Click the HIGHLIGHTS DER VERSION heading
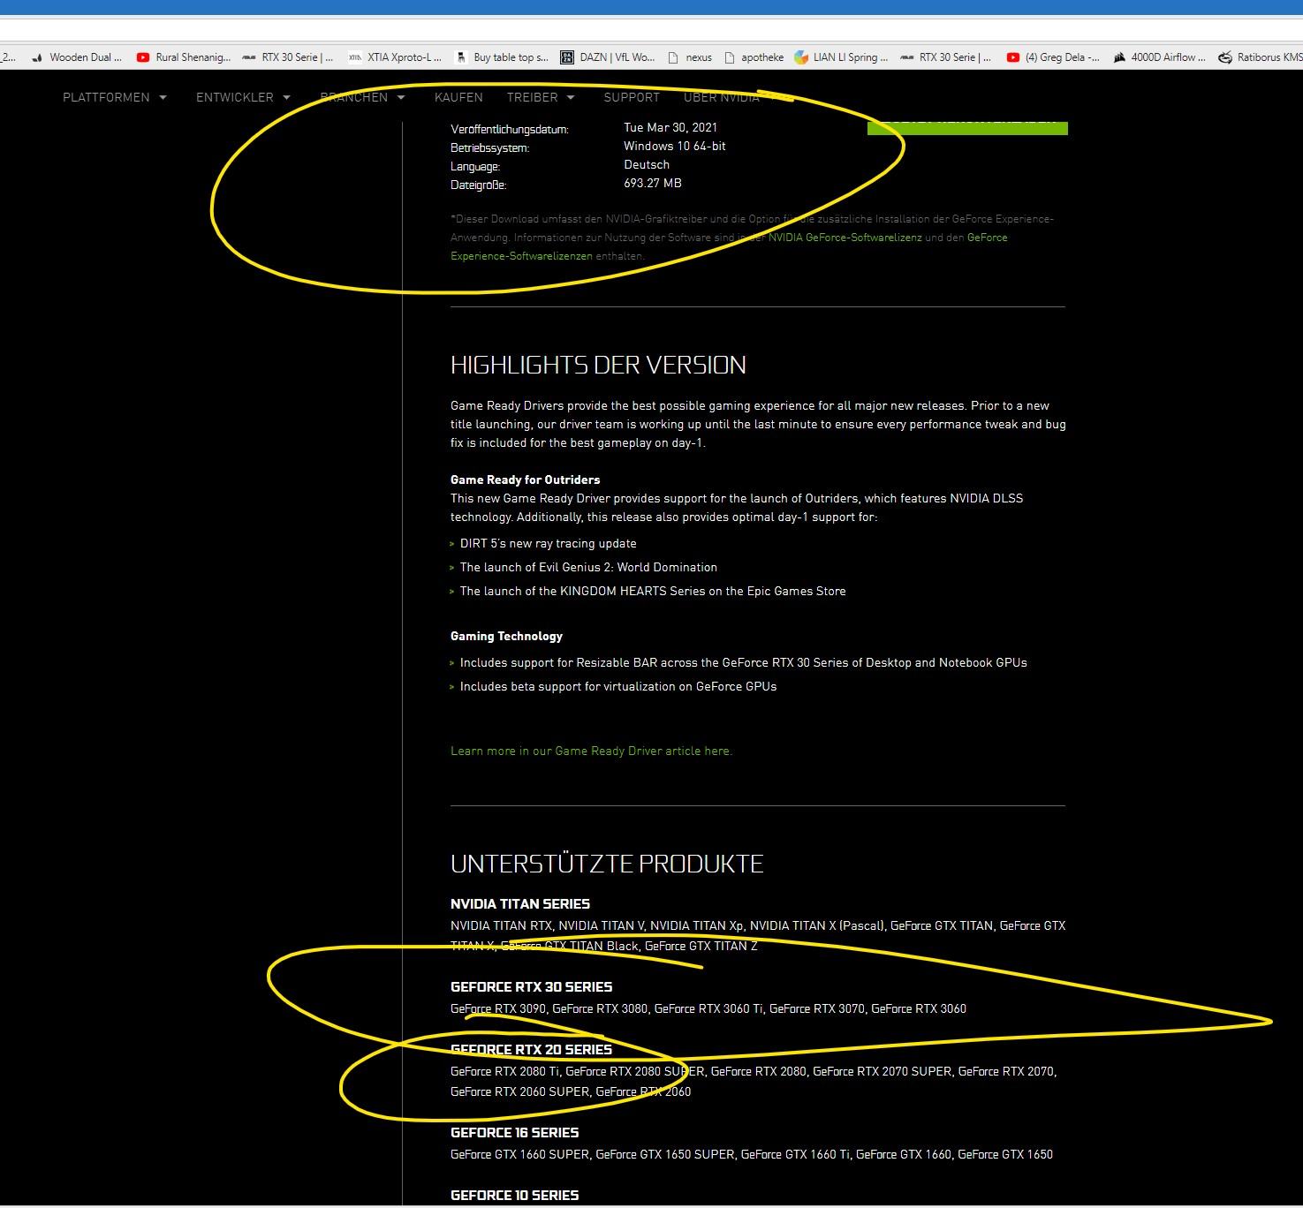 598,365
